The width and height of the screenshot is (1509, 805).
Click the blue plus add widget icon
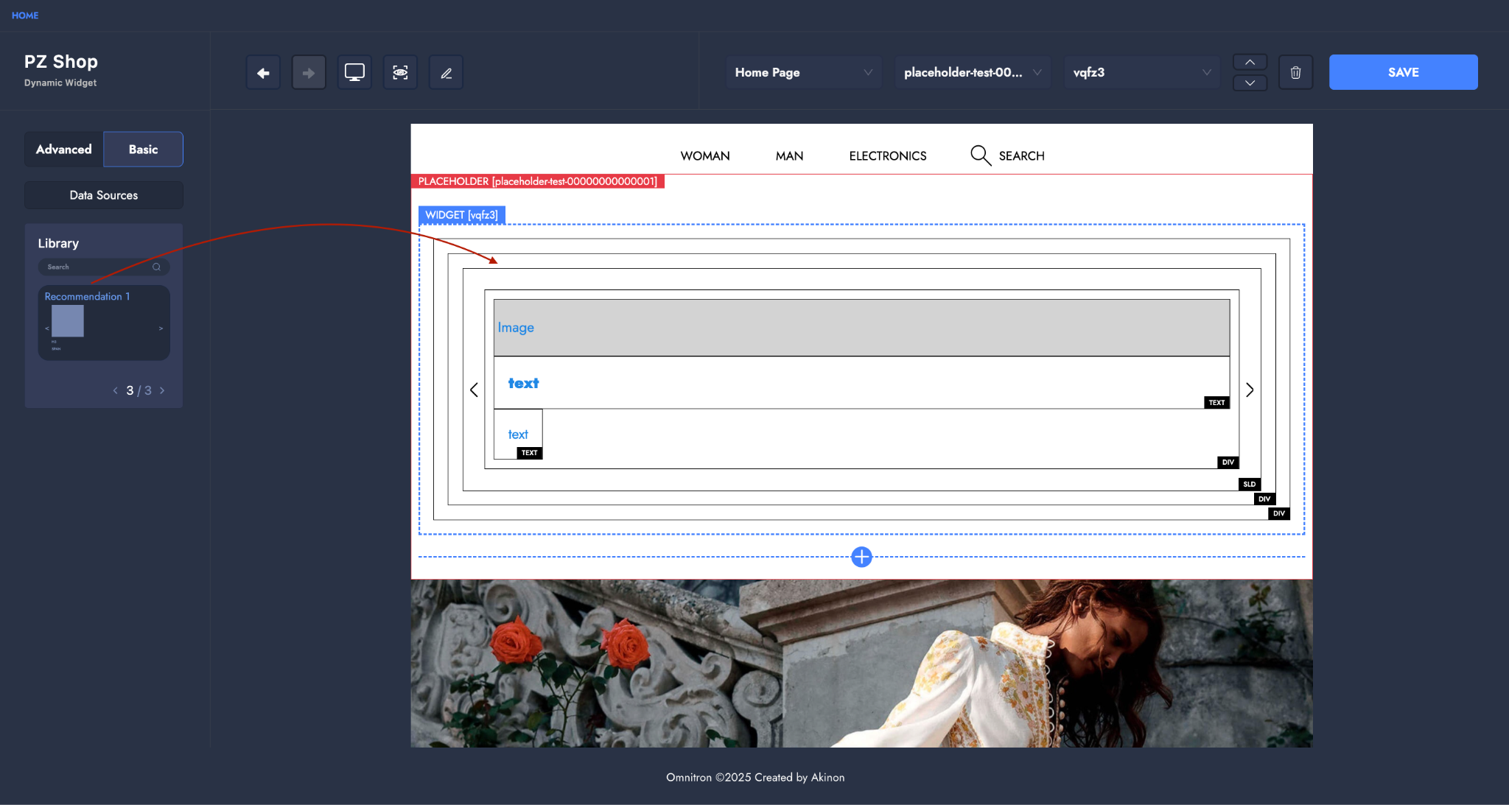click(861, 557)
